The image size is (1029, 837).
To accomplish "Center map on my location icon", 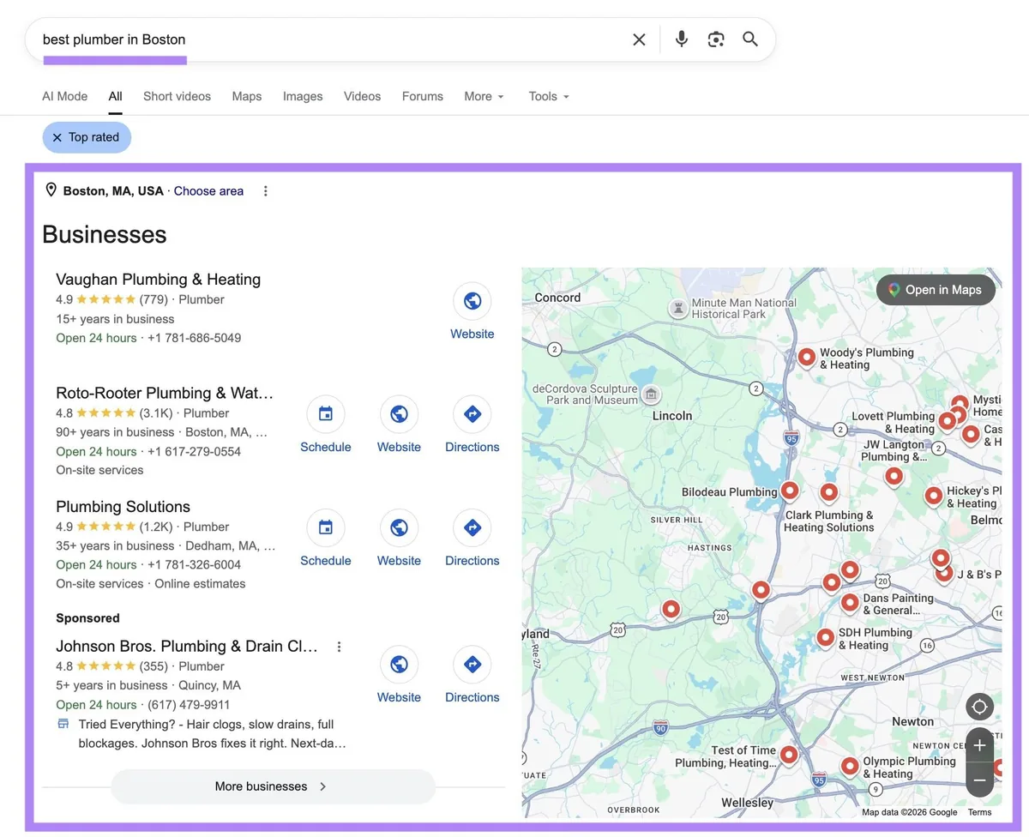I will pos(979,708).
